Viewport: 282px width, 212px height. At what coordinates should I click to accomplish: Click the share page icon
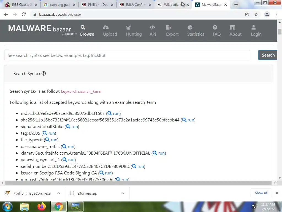coord(247,14)
